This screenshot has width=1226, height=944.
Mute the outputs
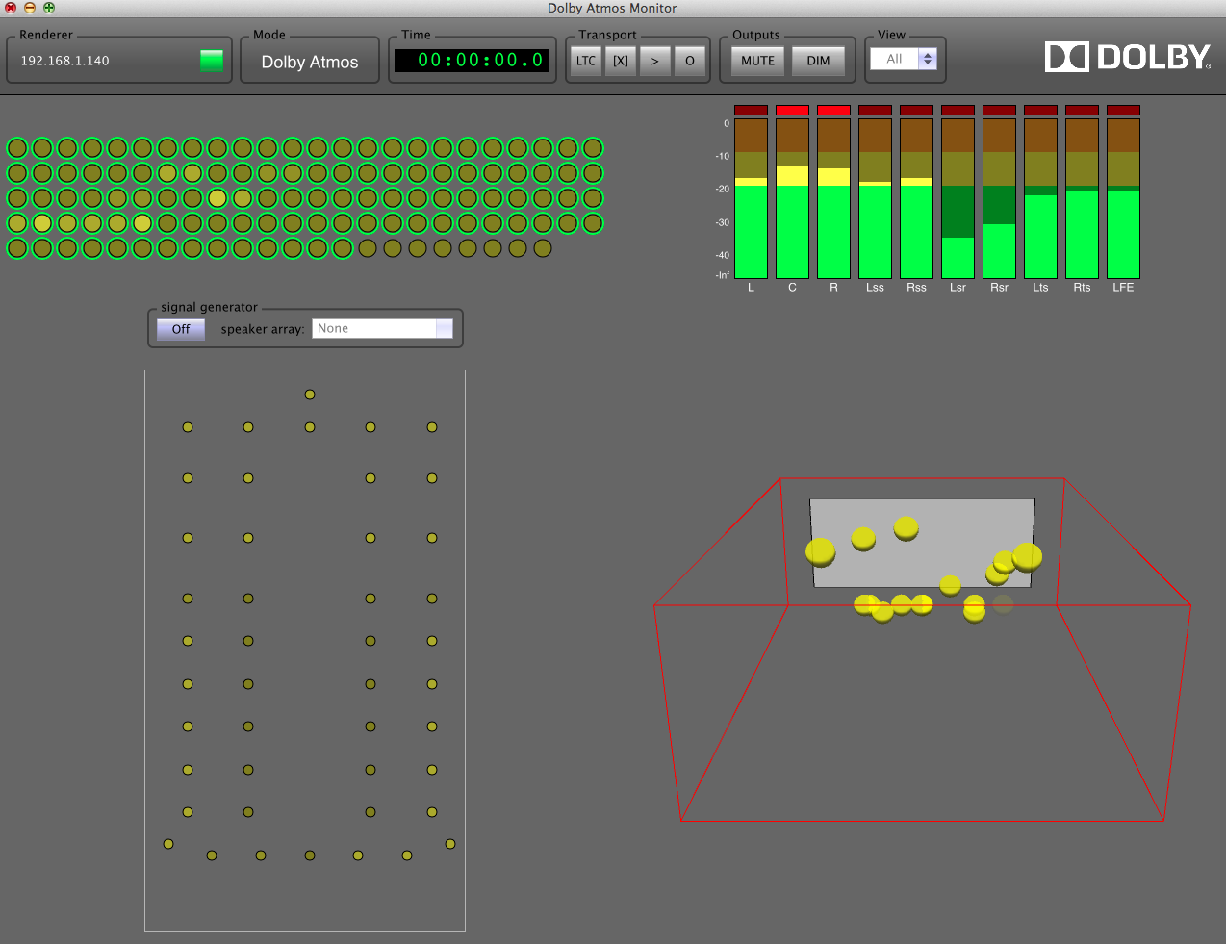point(757,61)
